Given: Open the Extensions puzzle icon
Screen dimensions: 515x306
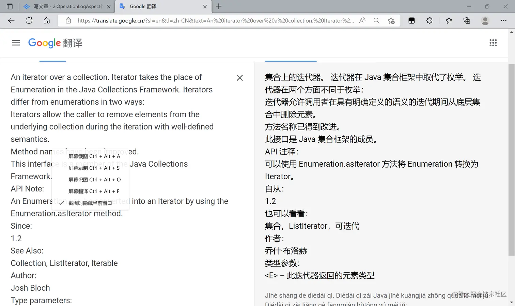Looking at the screenshot, I should tap(430, 20).
